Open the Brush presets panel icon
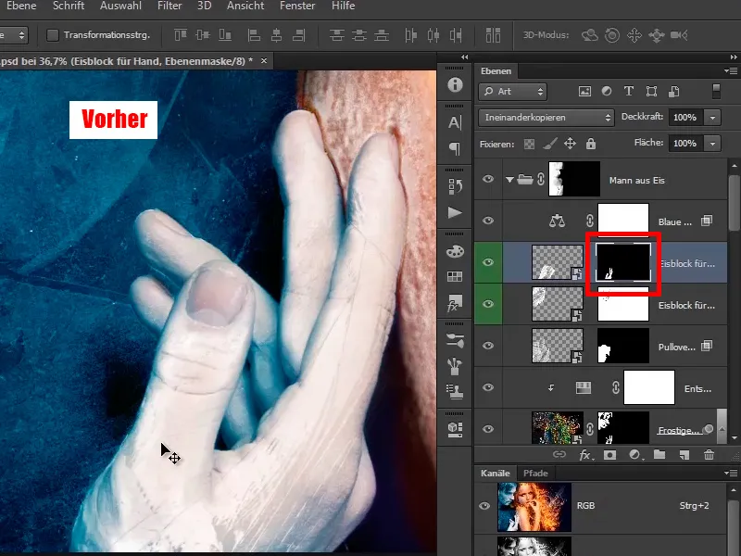The width and height of the screenshot is (741, 556). (455, 340)
